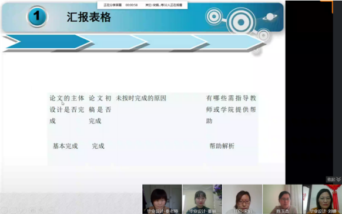Select the middle participant video with glasses
The height and width of the screenshot is (214, 342).
[x=242, y=199]
